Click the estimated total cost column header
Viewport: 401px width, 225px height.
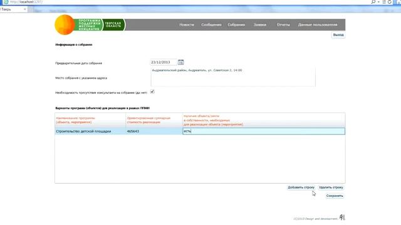click(154, 120)
